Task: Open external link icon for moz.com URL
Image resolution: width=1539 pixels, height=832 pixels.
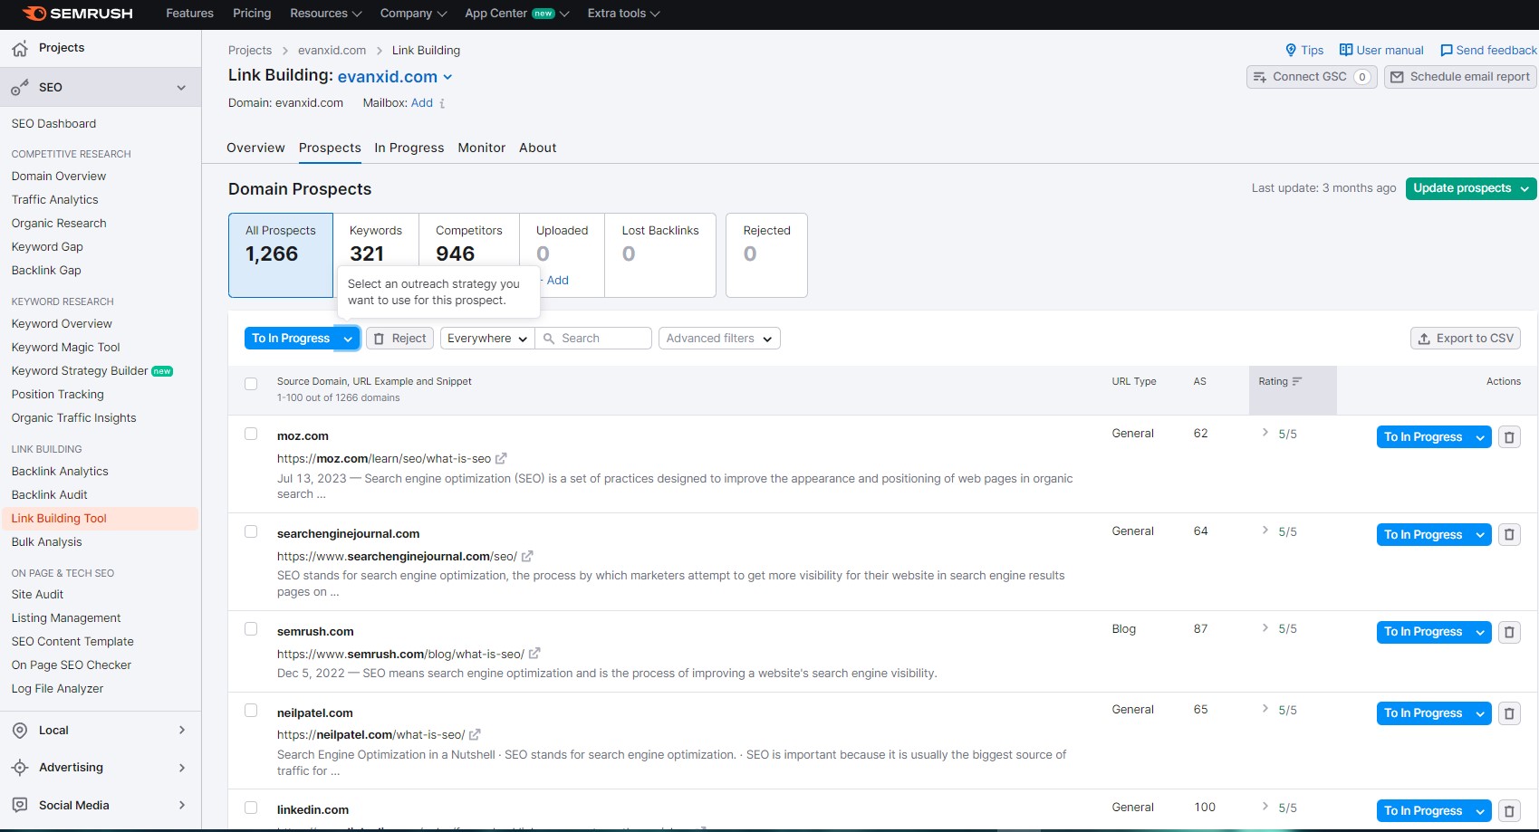Action: pyautogui.click(x=501, y=459)
